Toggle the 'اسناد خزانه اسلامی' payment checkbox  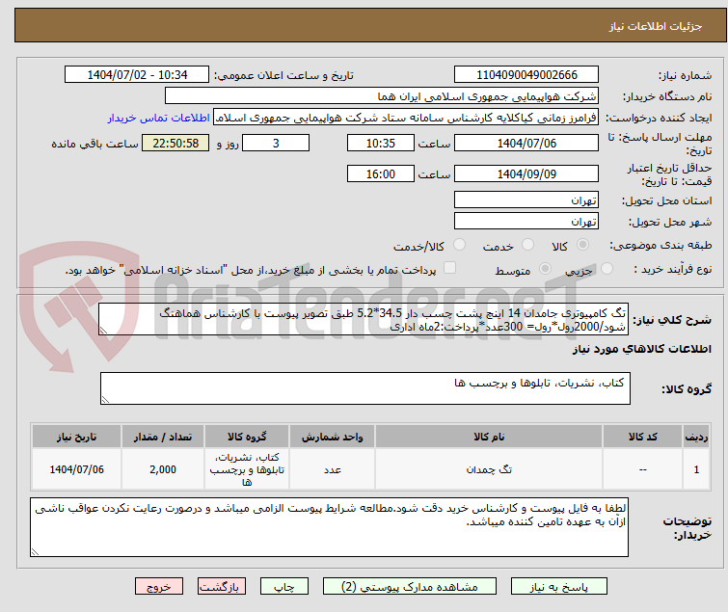pyautogui.click(x=449, y=269)
